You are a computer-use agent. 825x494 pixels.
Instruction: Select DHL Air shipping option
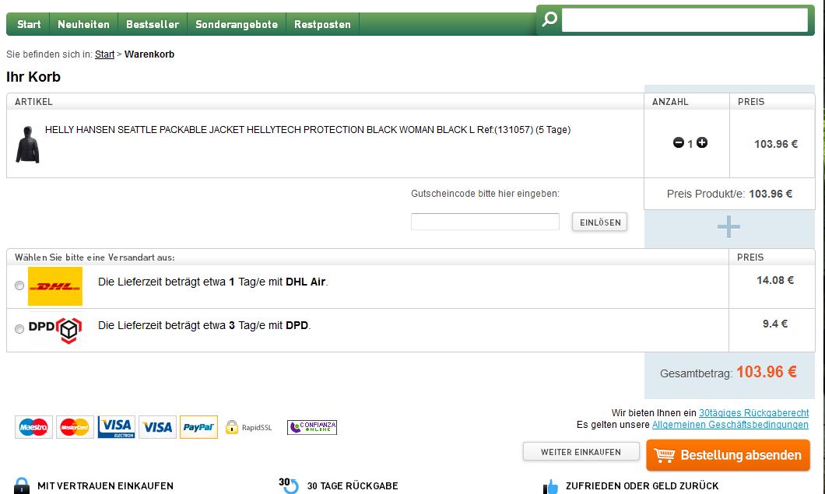[19, 286]
